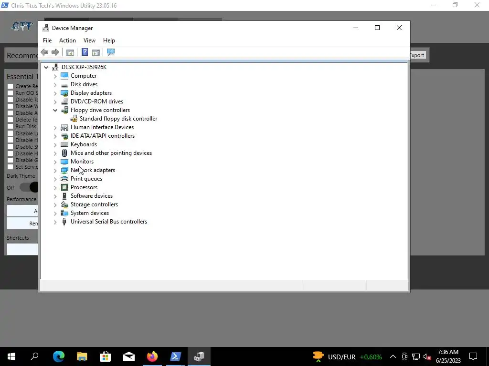Open the File menu in Device Manager
Image resolution: width=489 pixels, height=366 pixels.
coord(47,41)
